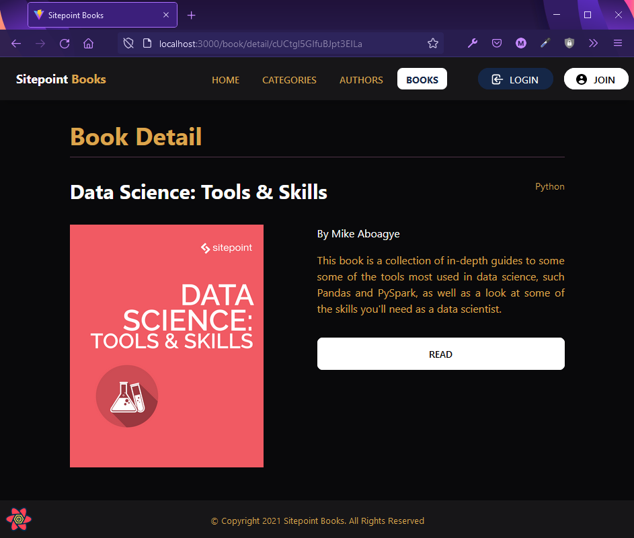Reload the current page
Image resolution: width=634 pixels, height=538 pixels.
(65, 43)
